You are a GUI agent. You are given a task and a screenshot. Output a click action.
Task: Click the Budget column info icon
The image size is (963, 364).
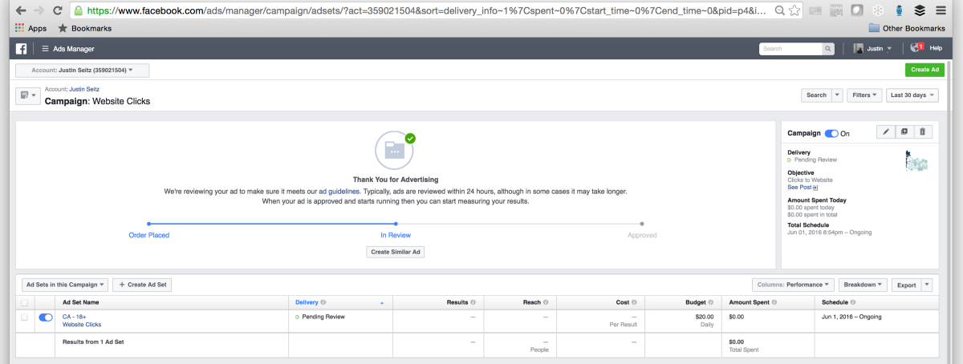point(711,302)
